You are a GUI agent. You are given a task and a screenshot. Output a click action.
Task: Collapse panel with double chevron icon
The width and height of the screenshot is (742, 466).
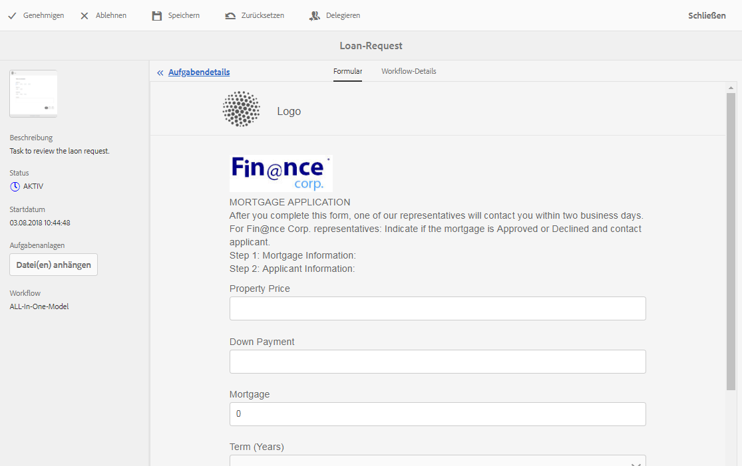(160, 72)
